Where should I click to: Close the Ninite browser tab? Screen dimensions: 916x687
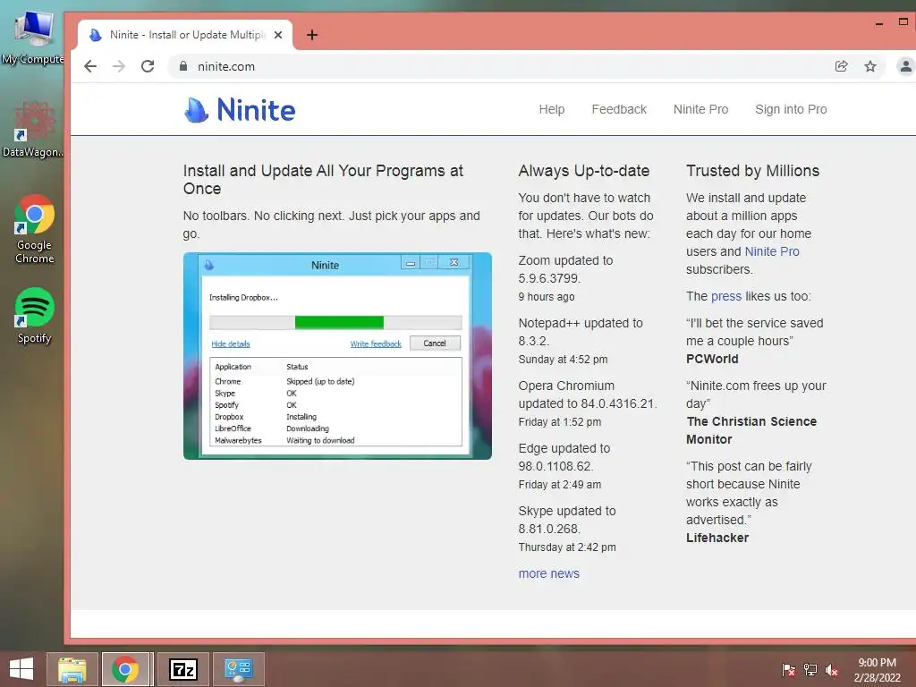pos(278,35)
